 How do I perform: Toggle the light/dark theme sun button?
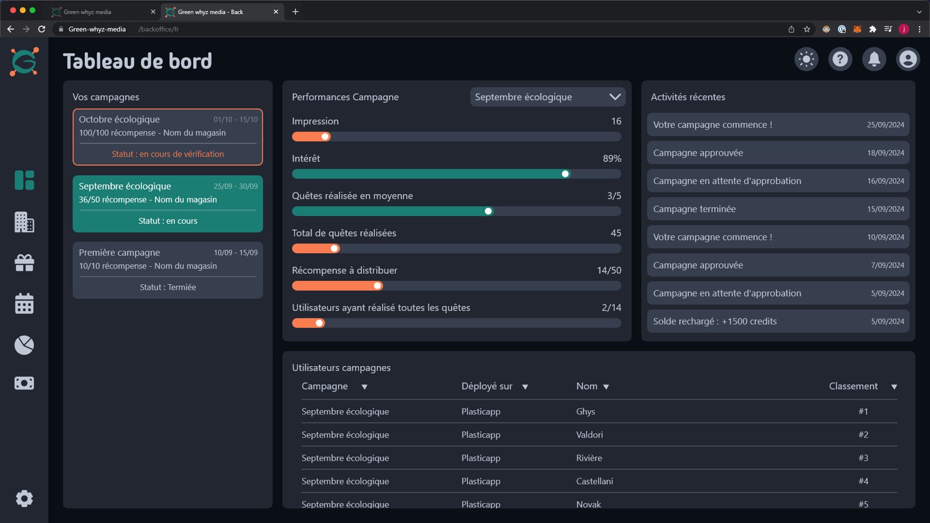(x=806, y=59)
